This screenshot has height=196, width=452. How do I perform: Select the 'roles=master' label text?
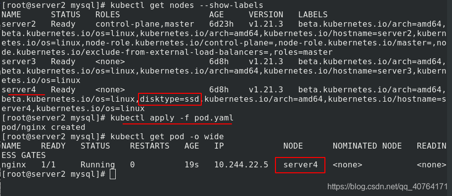(303, 52)
